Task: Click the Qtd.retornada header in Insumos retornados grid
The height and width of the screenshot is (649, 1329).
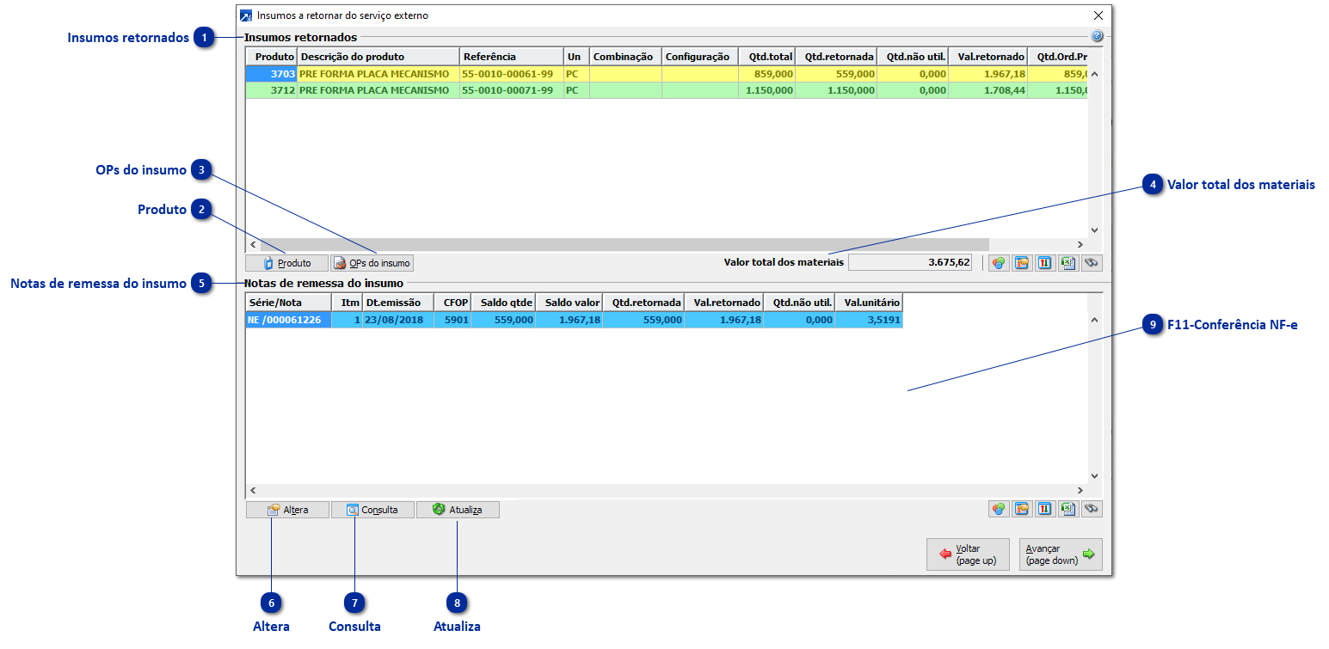Action: [x=836, y=57]
